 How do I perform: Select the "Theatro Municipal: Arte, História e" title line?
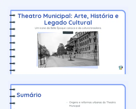(x=68, y=16)
